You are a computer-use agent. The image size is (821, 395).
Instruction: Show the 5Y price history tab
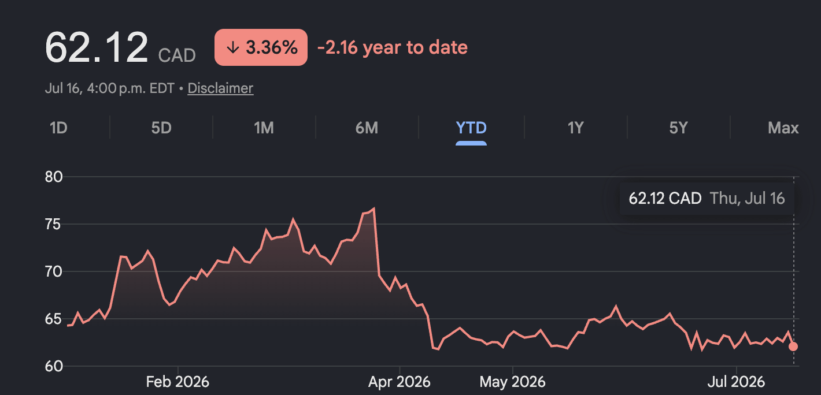coord(679,128)
